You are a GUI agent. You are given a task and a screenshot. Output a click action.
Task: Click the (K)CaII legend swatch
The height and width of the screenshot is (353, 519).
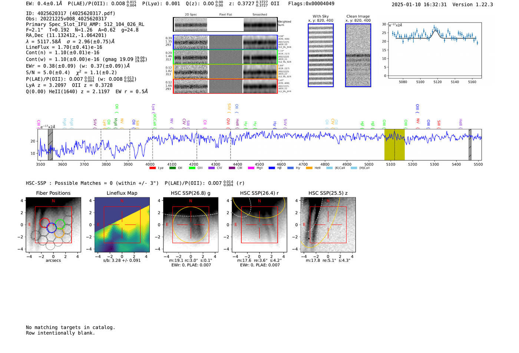(x=330, y=168)
